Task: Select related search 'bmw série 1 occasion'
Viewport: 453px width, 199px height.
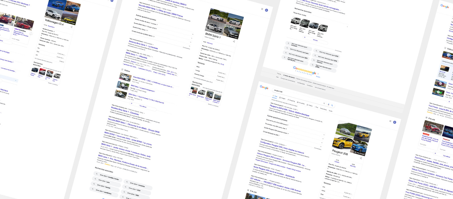Action: (137, 185)
